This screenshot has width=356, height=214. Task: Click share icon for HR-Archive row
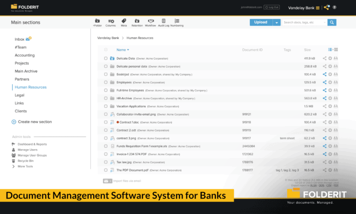point(325,98)
